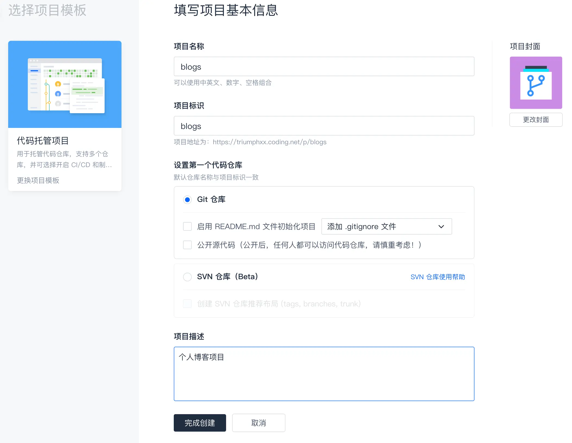
Task: Click the 项目描述 text area
Action: point(324,374)
